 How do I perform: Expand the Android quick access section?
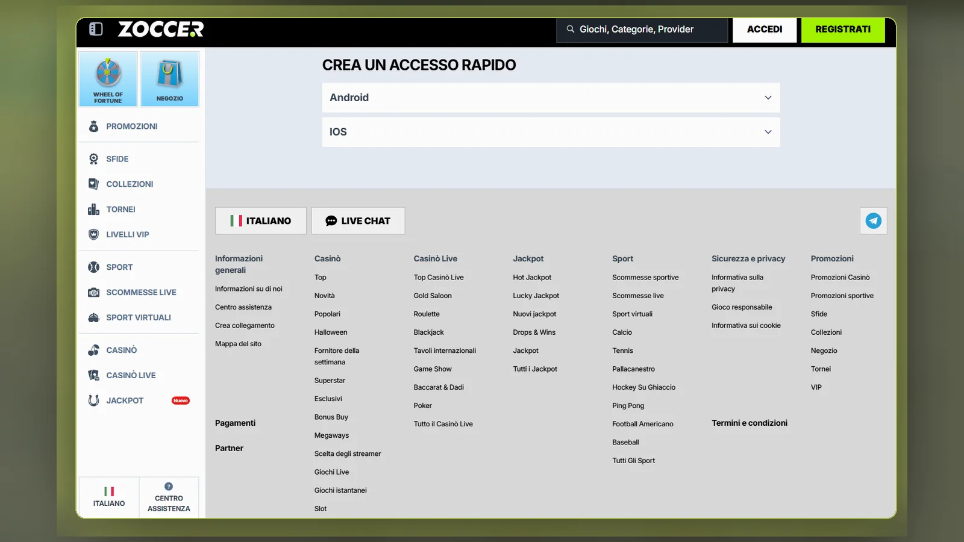click(x=551, y=98)
